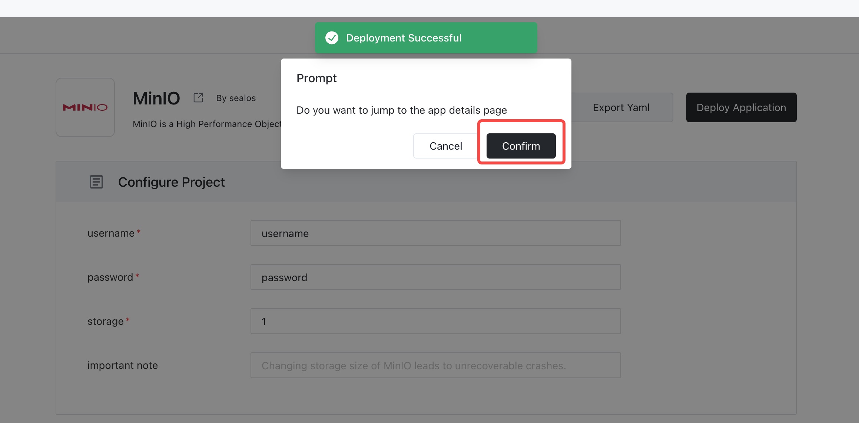The height and width of the screenshot is (423, 859).
Task: Click the MinIO logo thumbnail
Action: [85, 107]
